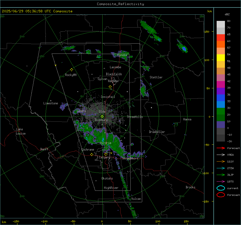Select the 20 dBZ green color swatch

pos(221,111)
